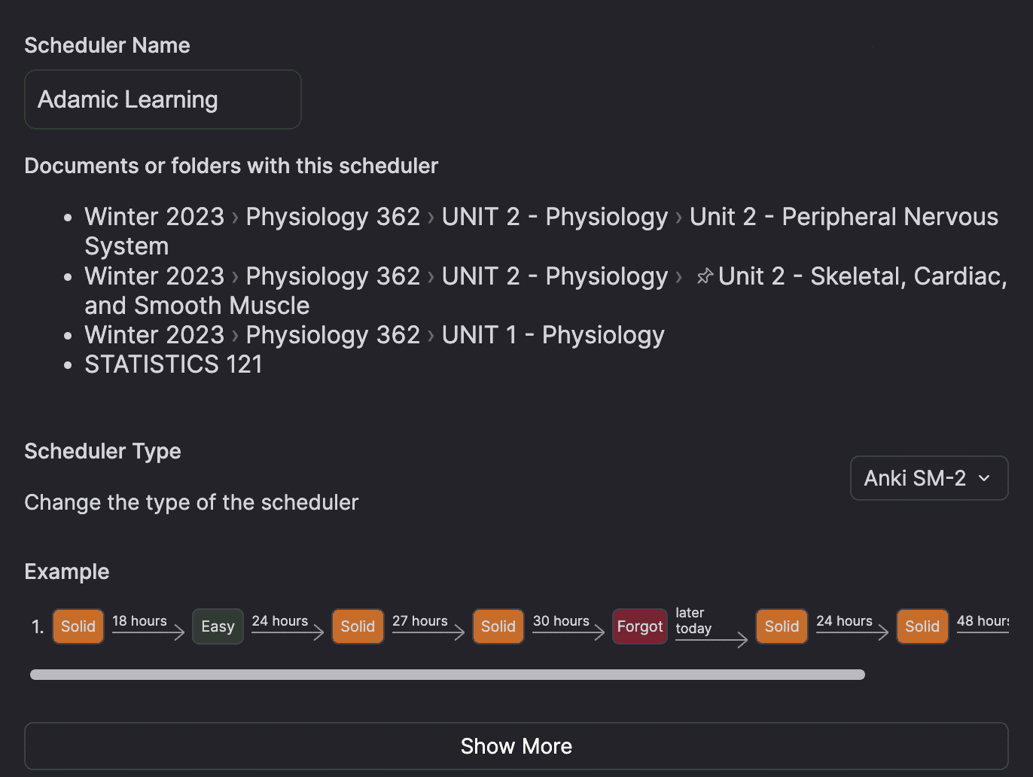
Task: Click the chevron arrow in Anki SM-2 dropdown
Action: coord(983,478)
